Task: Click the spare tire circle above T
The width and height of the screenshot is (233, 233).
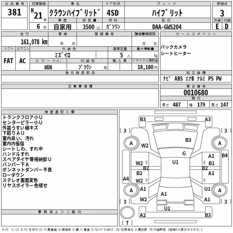Action: pyautogui.click(x=127, y=213)
